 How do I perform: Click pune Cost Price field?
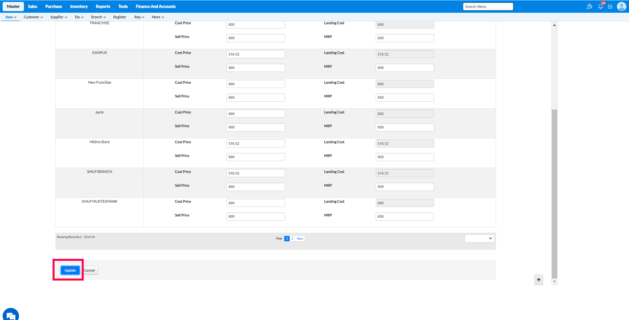[256, 114]
